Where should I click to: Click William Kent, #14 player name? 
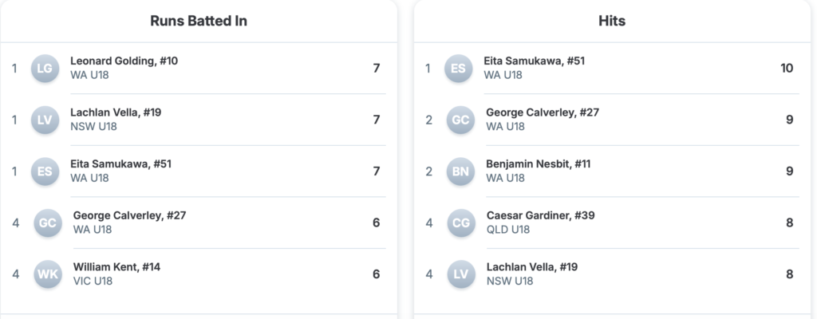(x=116, y=267)
